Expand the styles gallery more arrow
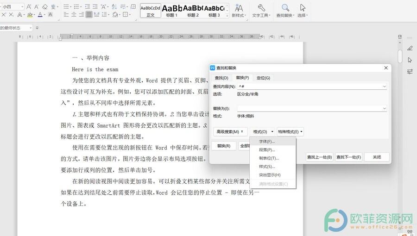The image size is (417, 236). (x=227, y=16)
